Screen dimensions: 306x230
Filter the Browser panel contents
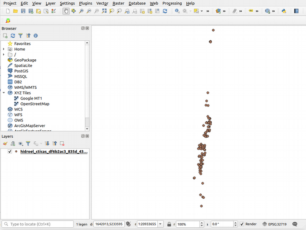click(x=20, y=35)
